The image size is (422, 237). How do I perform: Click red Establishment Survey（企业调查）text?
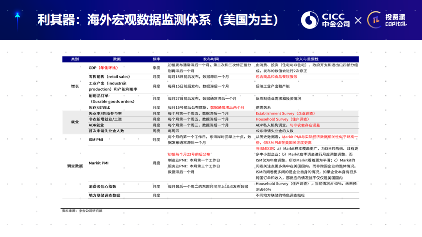(285, 113)
